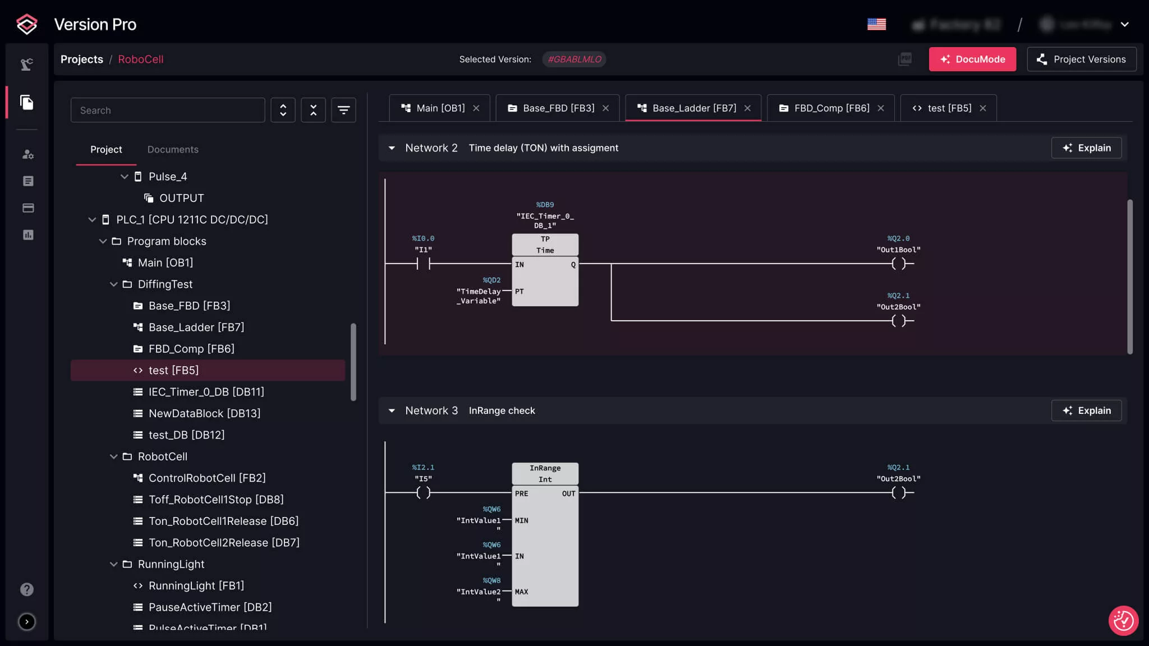Collapse the DiffingTest folder
Image resolution: width=1149 pixels, height=646 pixels.
[x=114, y=285]
